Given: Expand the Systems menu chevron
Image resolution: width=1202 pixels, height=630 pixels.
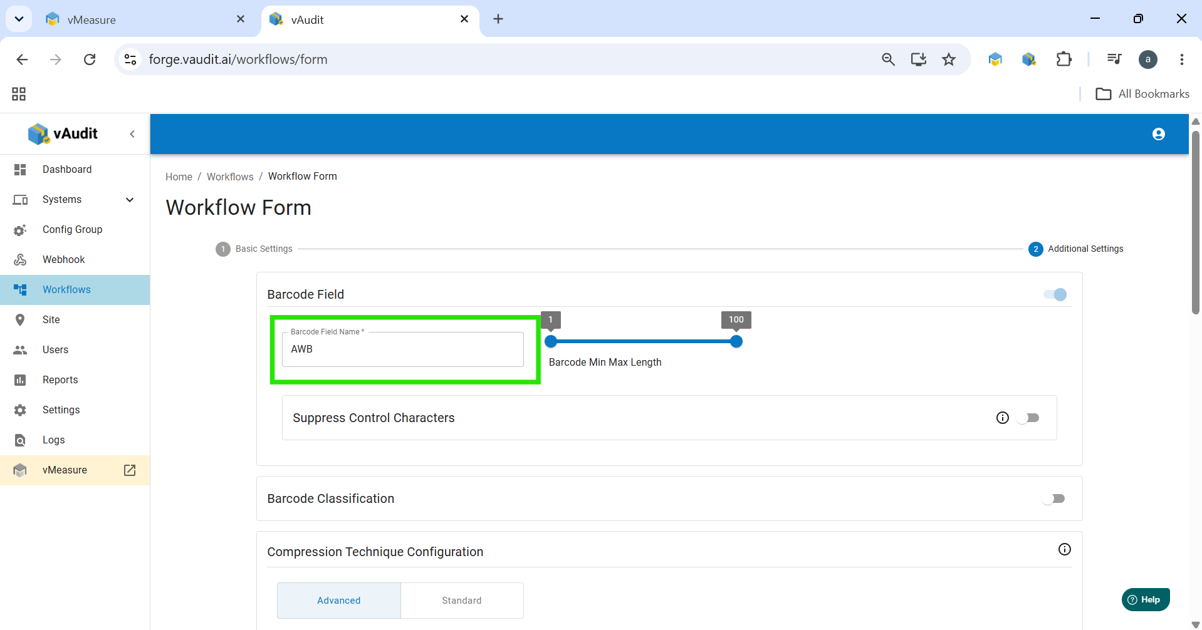Looking at the screenshot, I should [130, 200].
